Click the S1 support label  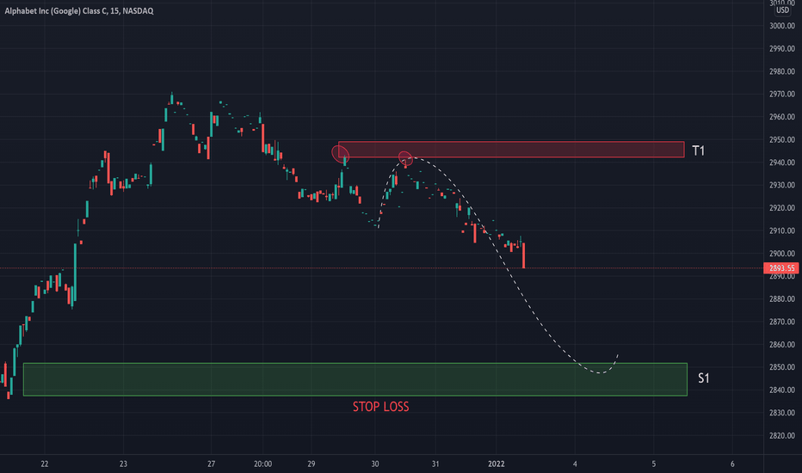(x=704, y=378)
